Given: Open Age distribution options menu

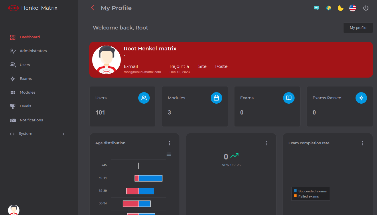Looking at the screenshot, I should point(169,143).
